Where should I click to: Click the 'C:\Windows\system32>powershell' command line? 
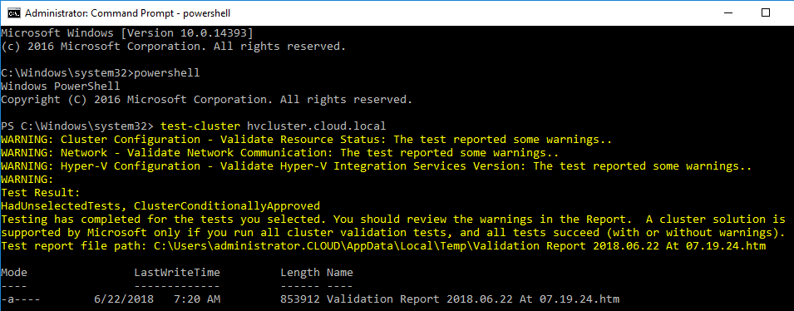tap(101, 73)
